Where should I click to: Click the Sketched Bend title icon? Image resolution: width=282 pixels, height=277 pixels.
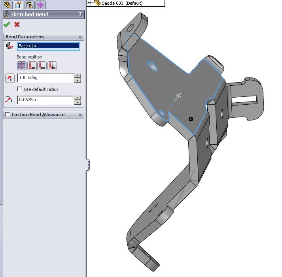6,14
